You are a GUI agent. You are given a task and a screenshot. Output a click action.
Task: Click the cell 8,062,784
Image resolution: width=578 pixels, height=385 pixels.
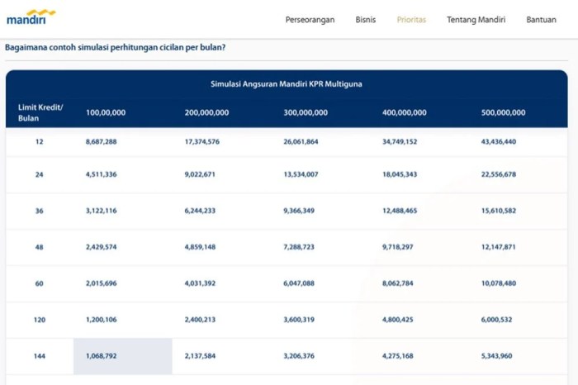[x=397, y=283]
